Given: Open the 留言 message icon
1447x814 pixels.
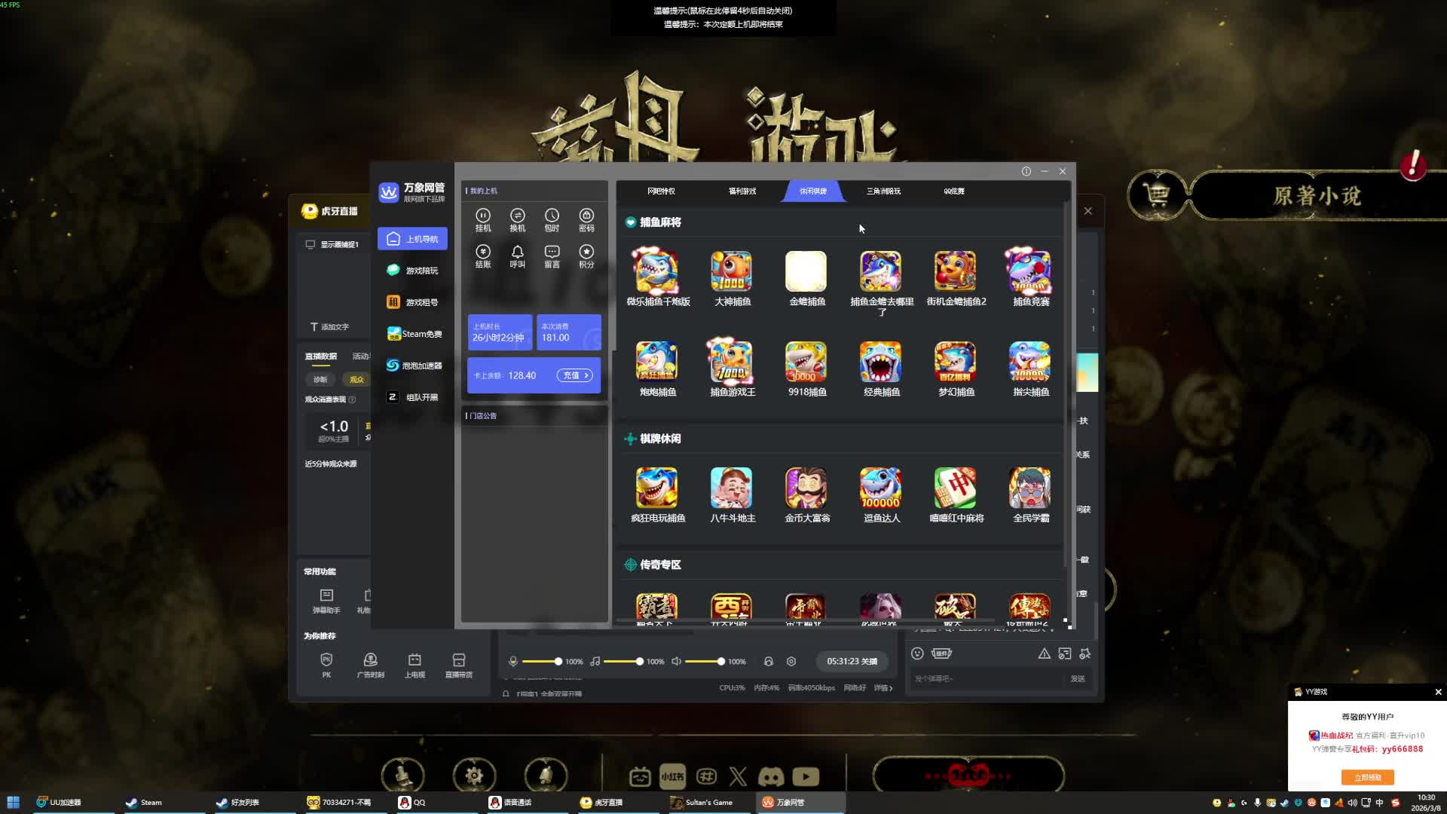Looking at the screenshot, I should tap(552, 252).
